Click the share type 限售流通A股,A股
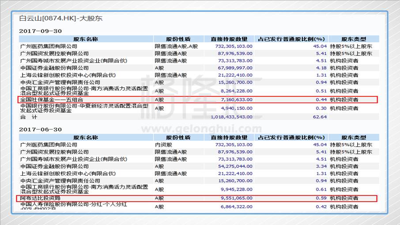This screenshot has width=400, height=225. [176, 46]
